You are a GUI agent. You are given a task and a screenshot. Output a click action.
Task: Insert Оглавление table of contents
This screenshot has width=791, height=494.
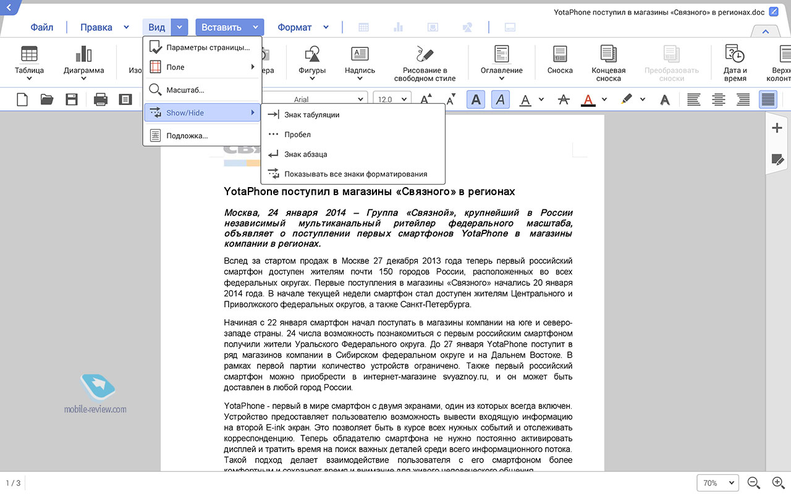click(502, 63)
